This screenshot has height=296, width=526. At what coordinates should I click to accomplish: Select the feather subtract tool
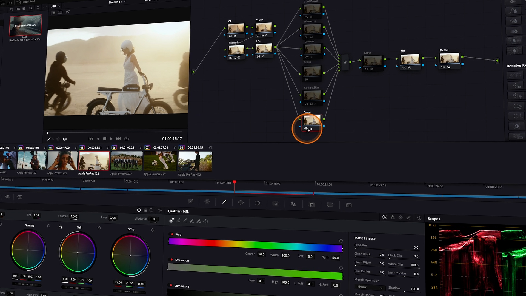tap(192, 221)
